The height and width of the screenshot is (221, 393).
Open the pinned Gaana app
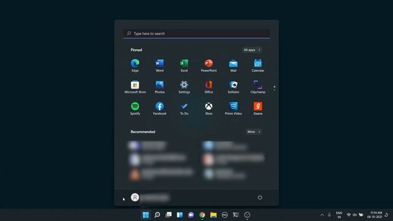coord(258,109)
